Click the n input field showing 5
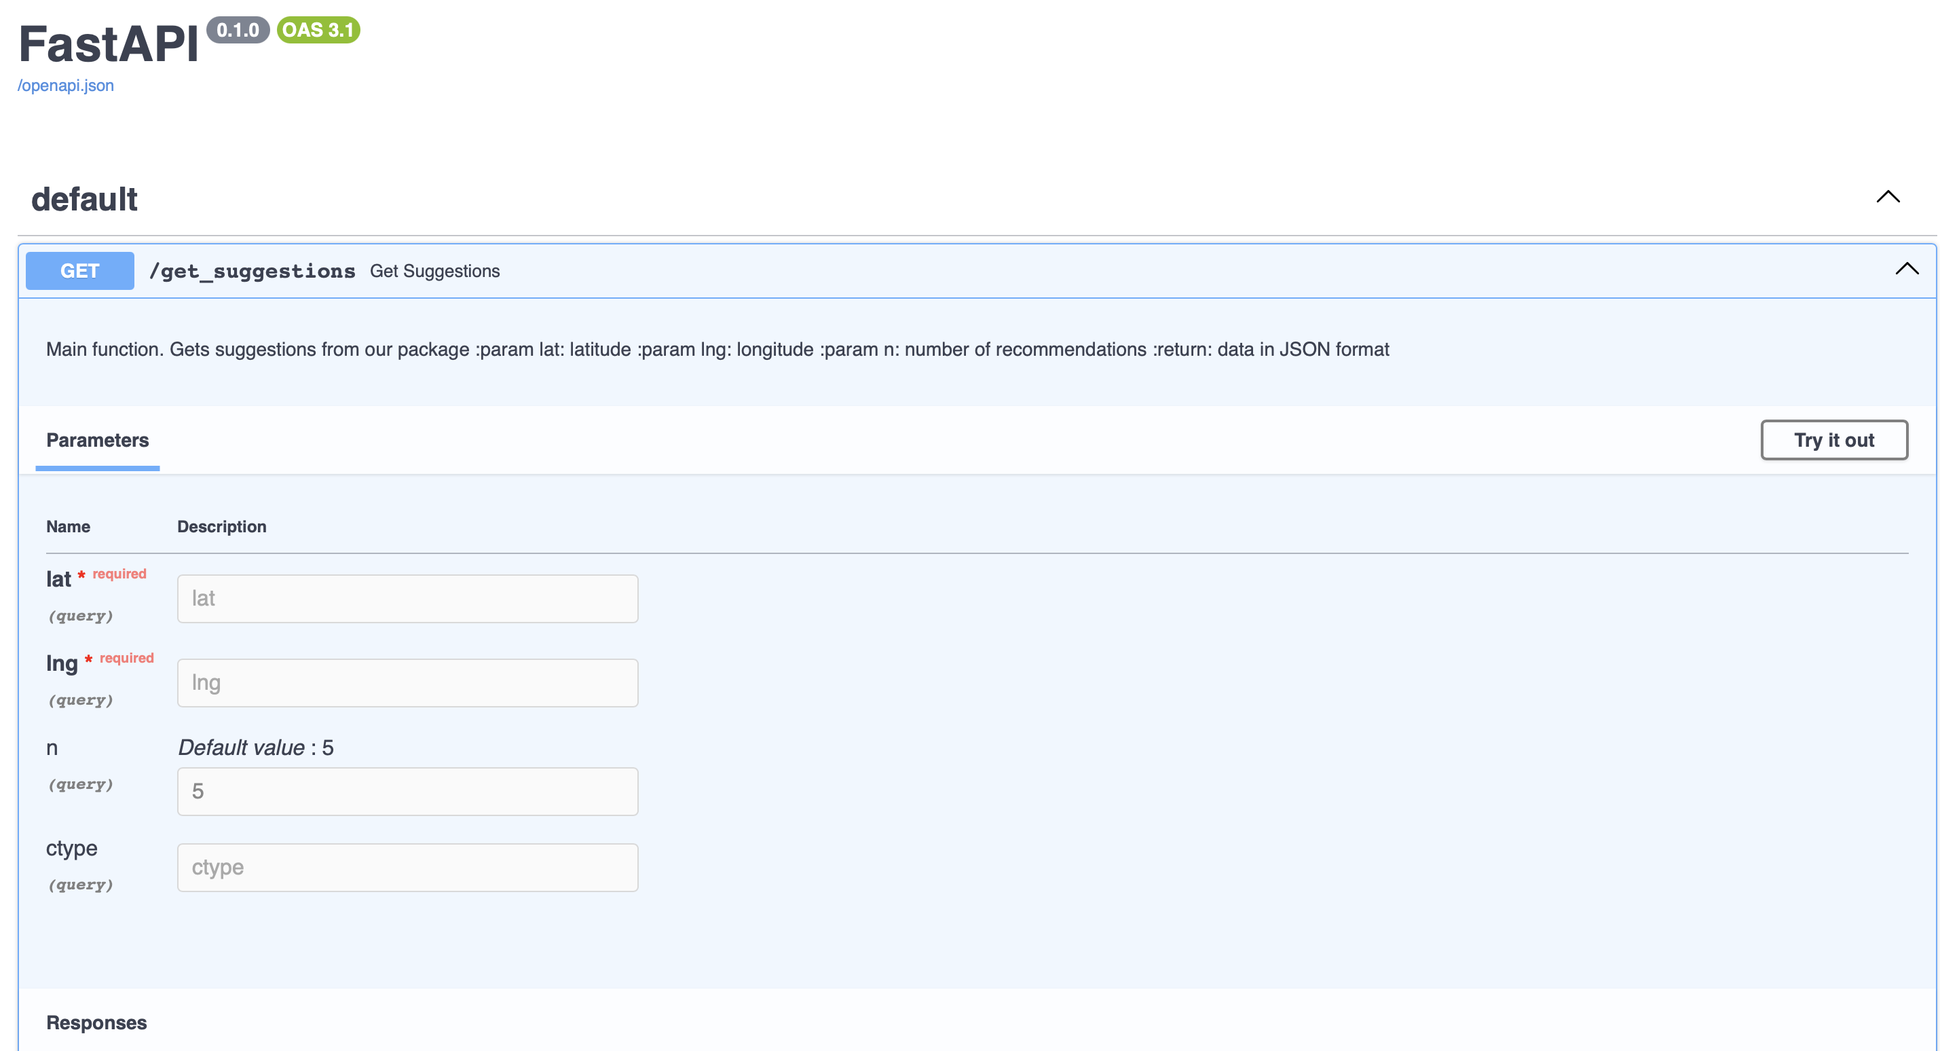 point(407,791)
